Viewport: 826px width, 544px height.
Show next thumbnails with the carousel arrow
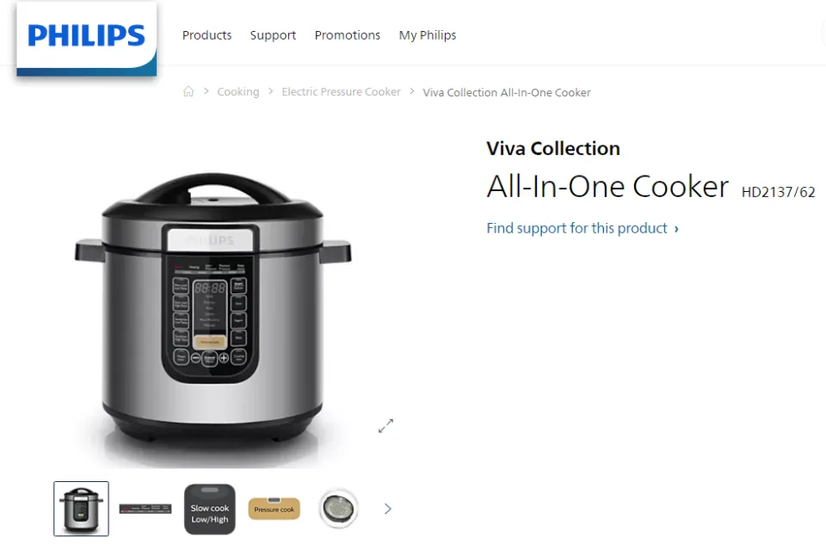388,509
